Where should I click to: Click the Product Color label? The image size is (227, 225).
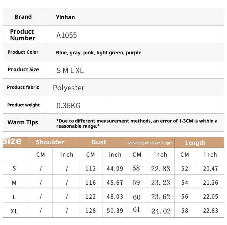[x=23, y=52]
